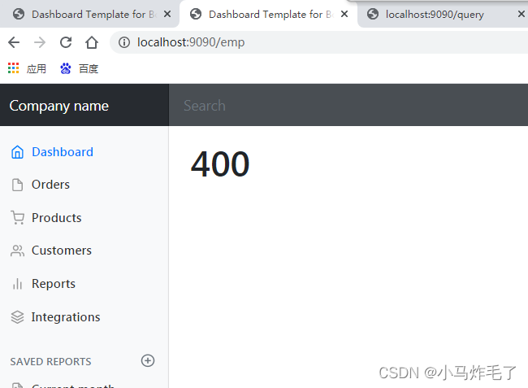
Task: Click the SAVED REPORTS heading
Action: pyautogui.click(x=50, y=361)
